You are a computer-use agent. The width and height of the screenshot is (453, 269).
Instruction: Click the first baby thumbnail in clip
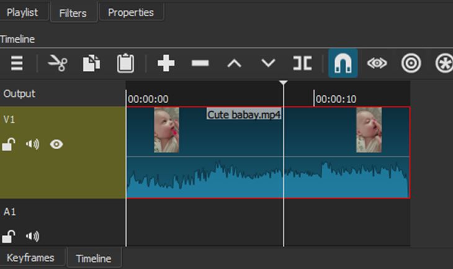(x=166, y=130)
